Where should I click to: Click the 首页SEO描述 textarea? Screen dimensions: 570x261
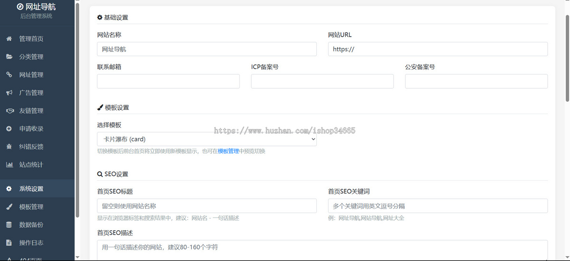(323, 251)
